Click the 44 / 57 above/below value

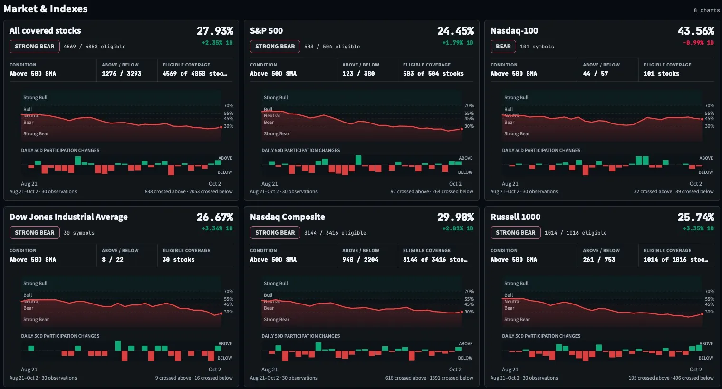596,74
